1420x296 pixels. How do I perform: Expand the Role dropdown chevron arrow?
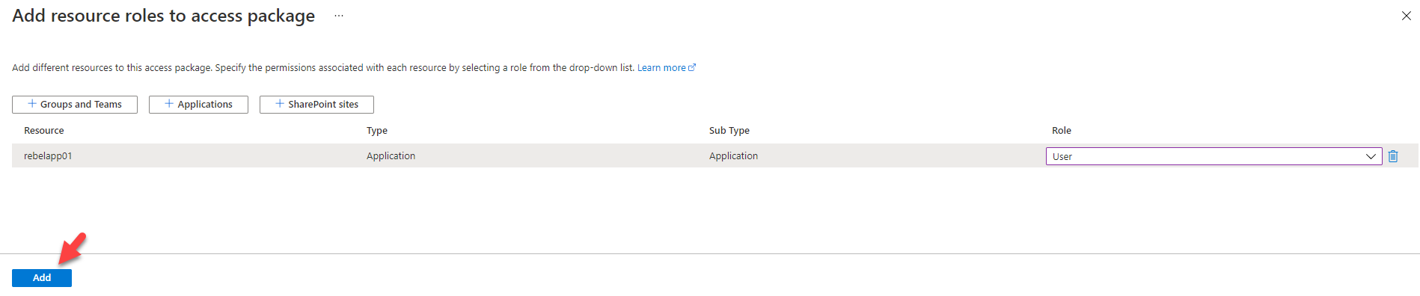pos(1371,156)
